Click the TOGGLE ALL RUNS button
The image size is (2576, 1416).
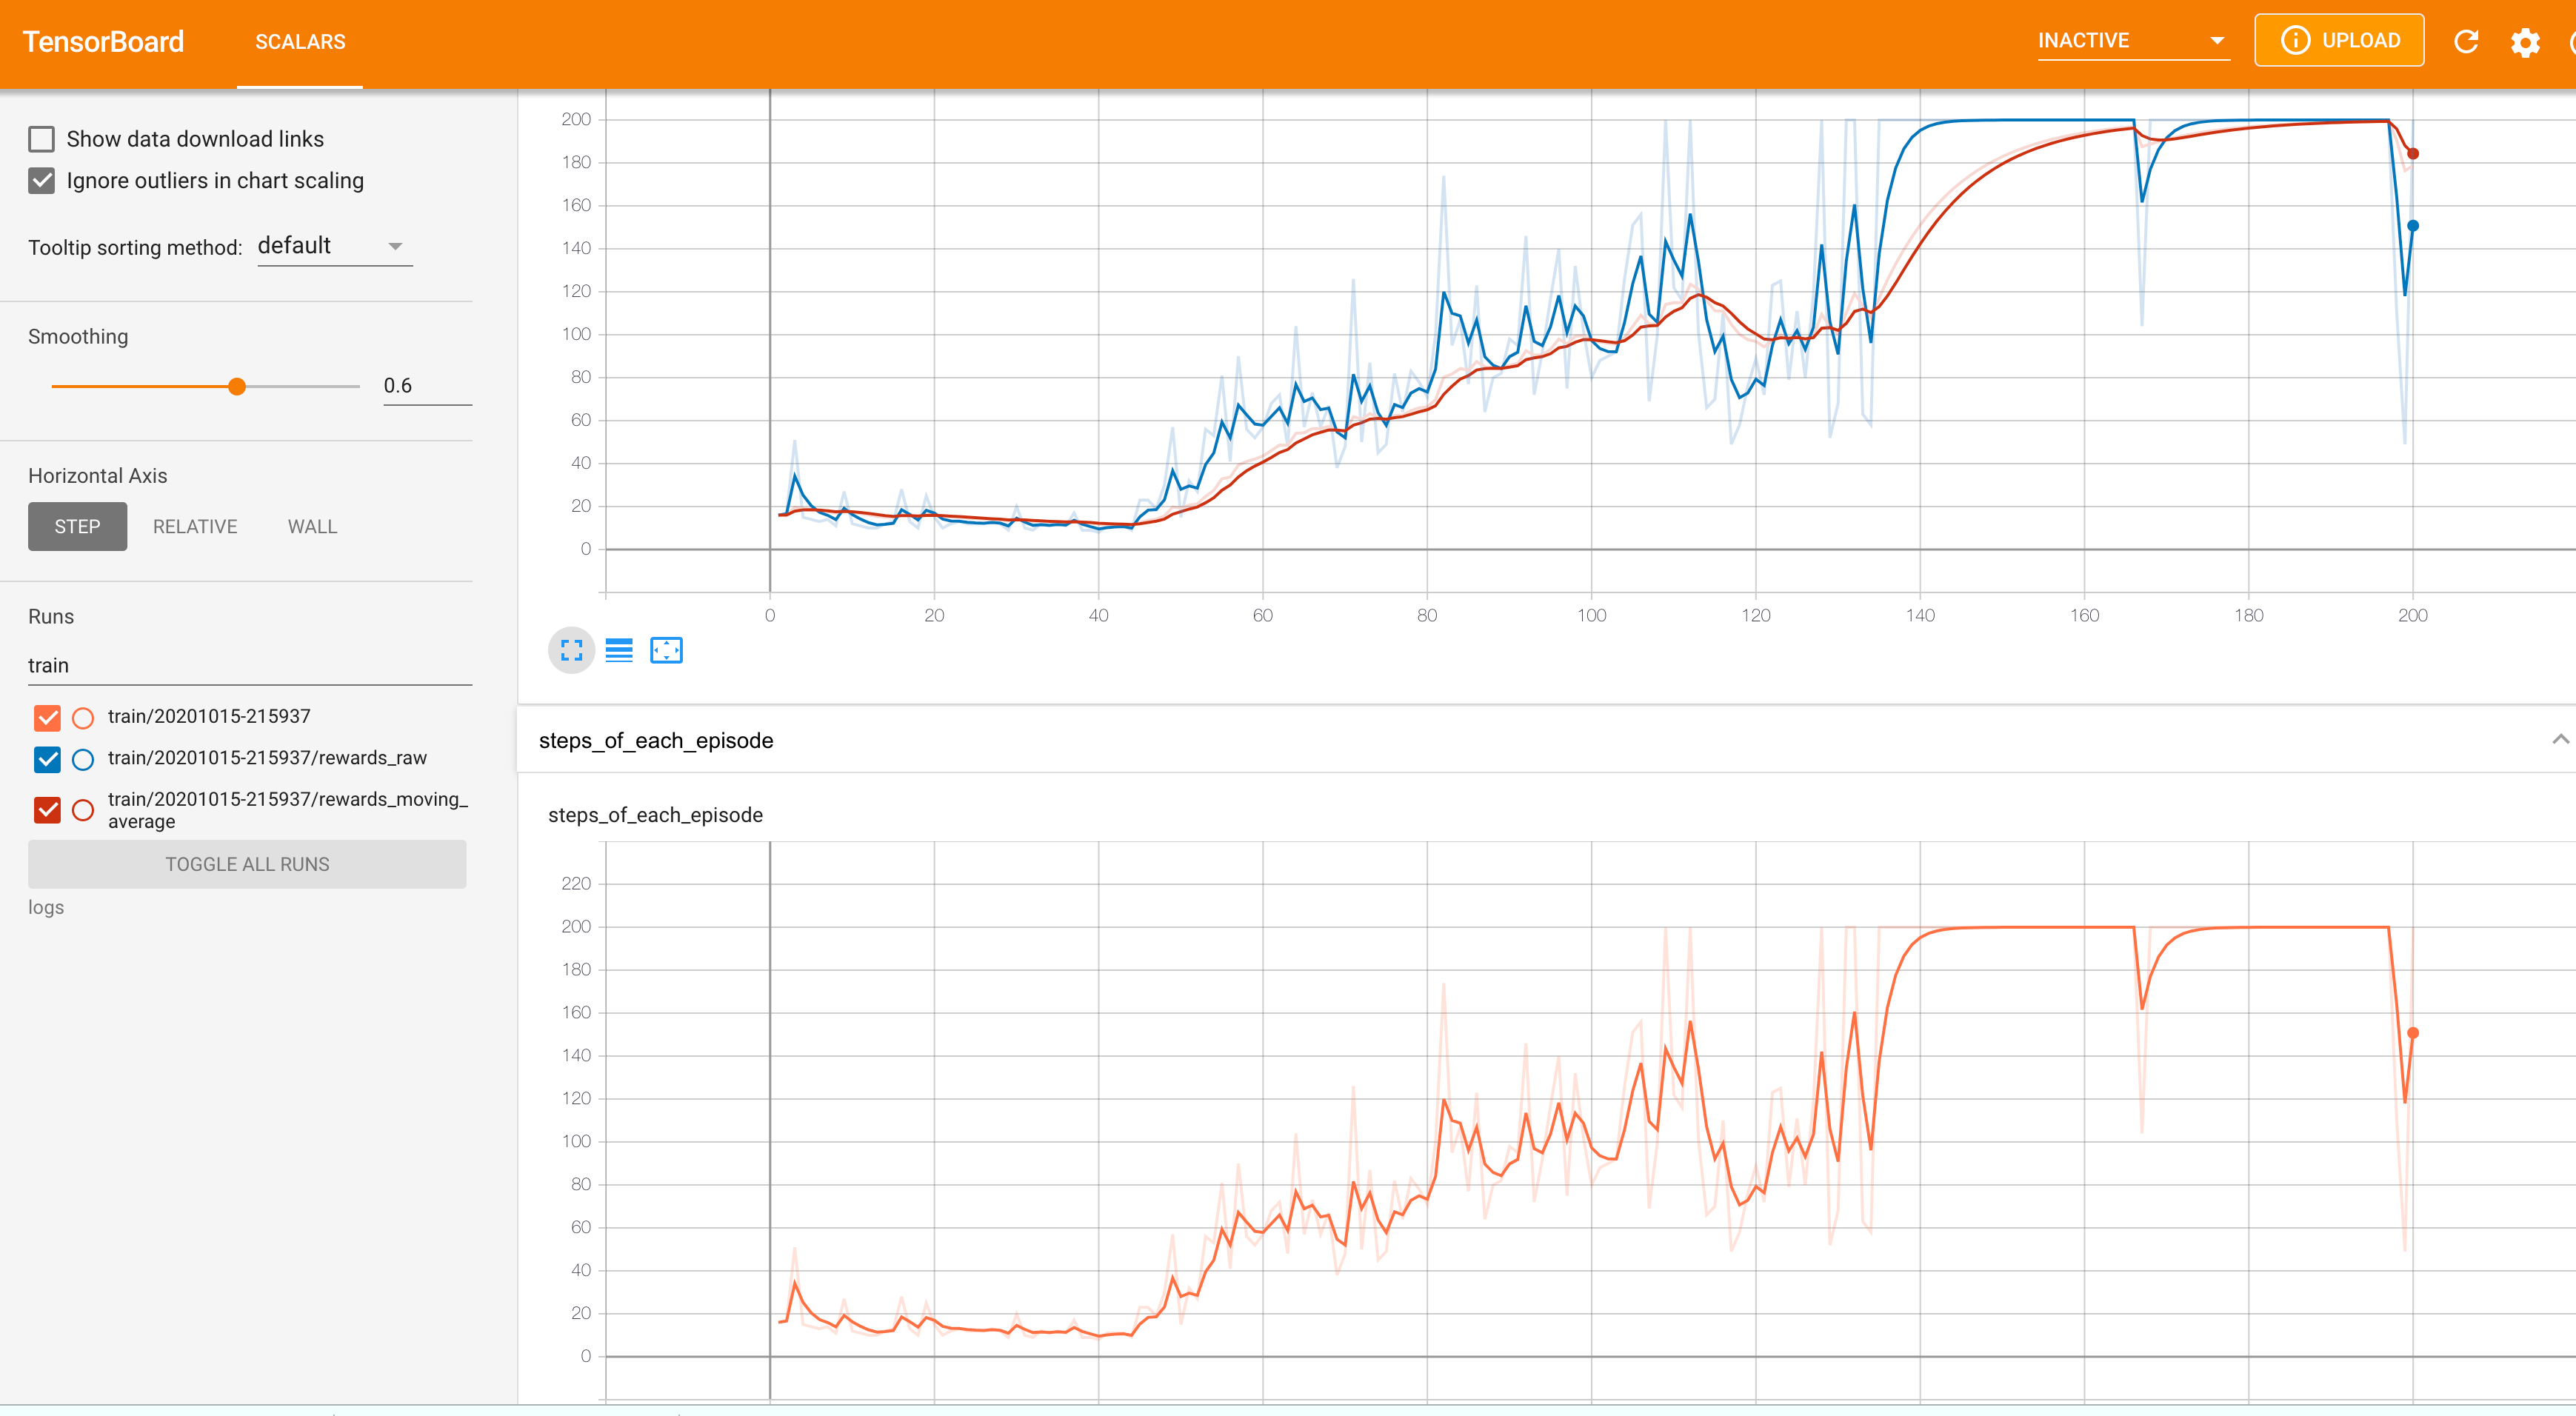247,864
